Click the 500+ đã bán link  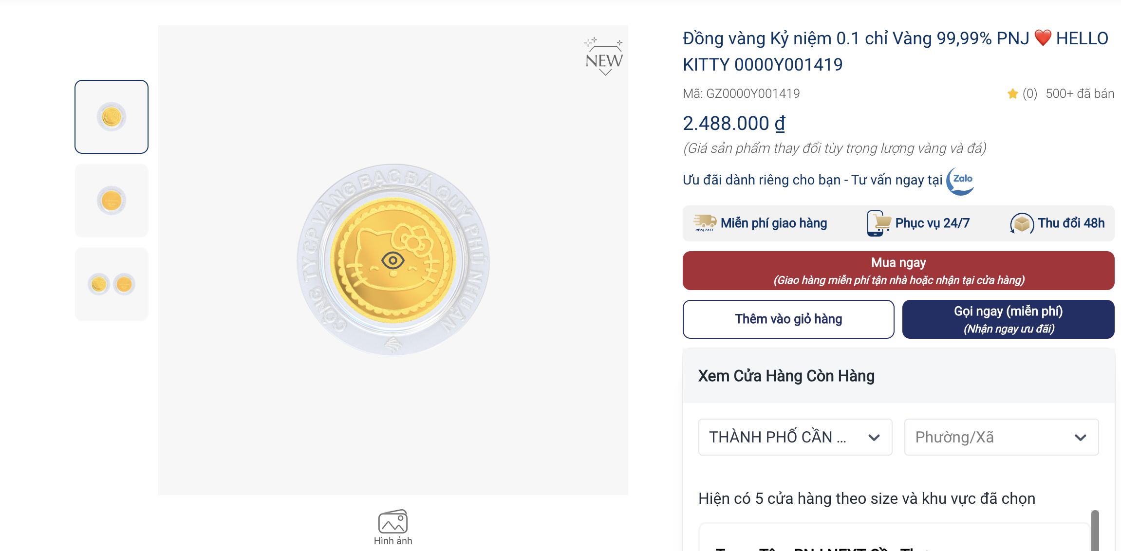[1078, 93]
